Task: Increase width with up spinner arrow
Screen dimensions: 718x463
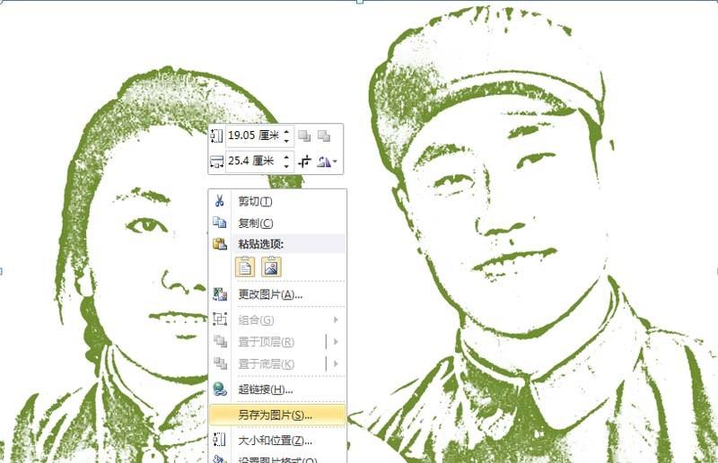Action: click(286, 157)
